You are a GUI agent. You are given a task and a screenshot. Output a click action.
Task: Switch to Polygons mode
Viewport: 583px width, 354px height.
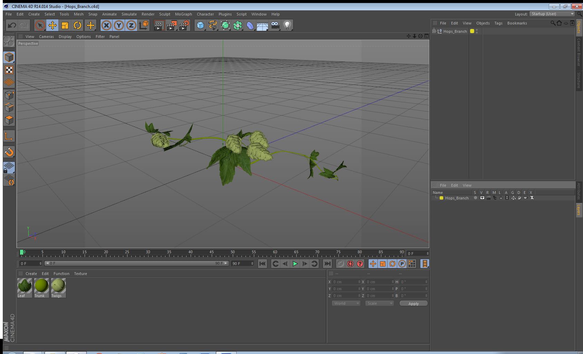coord(9,120)
